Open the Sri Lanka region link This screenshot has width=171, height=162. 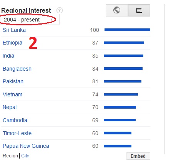tap(14, 30)
